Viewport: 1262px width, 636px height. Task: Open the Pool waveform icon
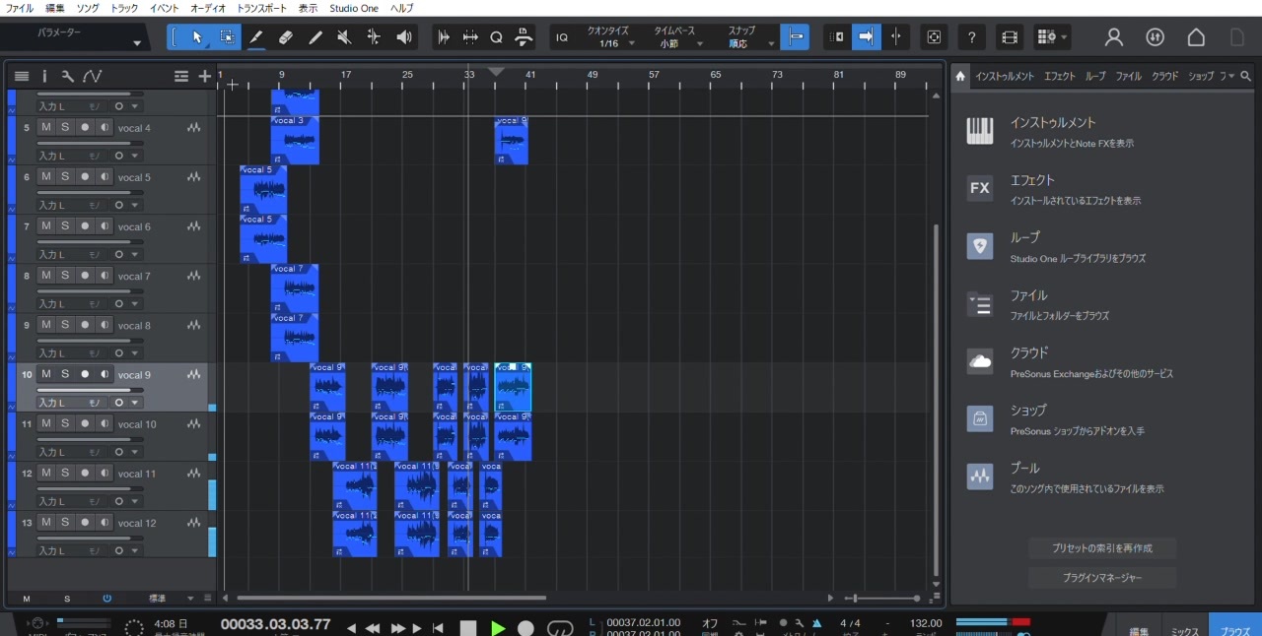[x=980, y=477]
